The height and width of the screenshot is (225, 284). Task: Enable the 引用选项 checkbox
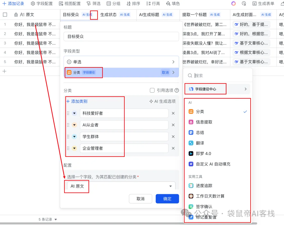[x=152, y=90]
